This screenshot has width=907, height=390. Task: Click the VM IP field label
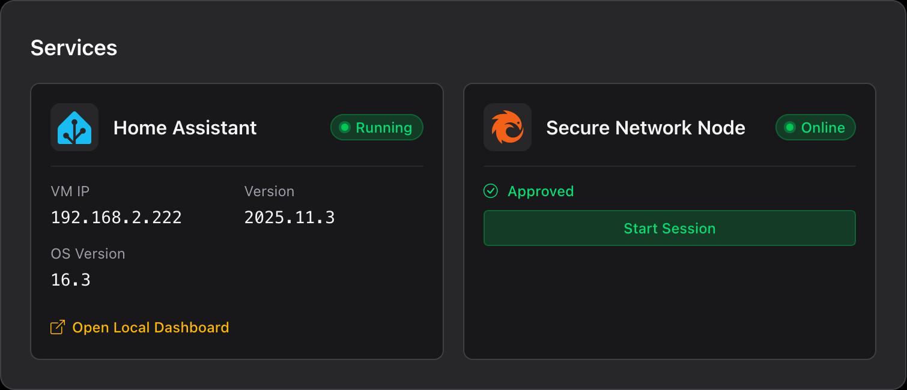tap(70, 191)
